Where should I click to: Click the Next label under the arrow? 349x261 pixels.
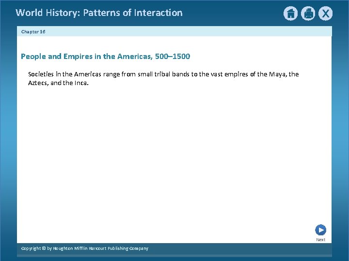320,240
